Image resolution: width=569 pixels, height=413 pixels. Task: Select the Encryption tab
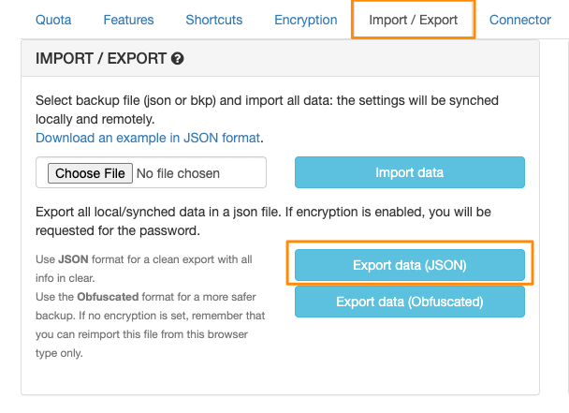click(x=305, y=20)
